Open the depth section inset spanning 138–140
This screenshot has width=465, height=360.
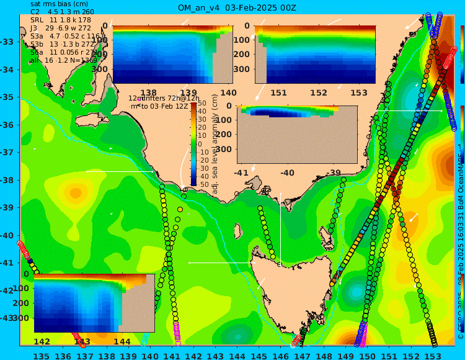tap(172, 55)
